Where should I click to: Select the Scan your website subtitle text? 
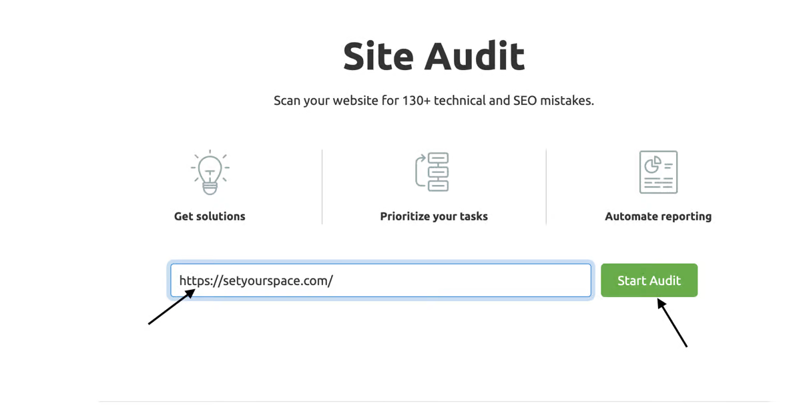434,101
